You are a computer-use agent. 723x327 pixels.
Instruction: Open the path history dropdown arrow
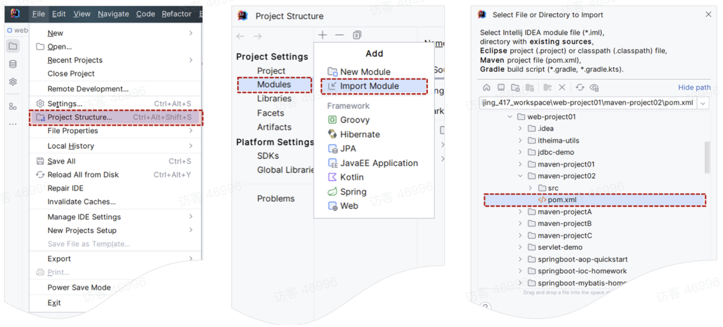[x=703, y=103]
